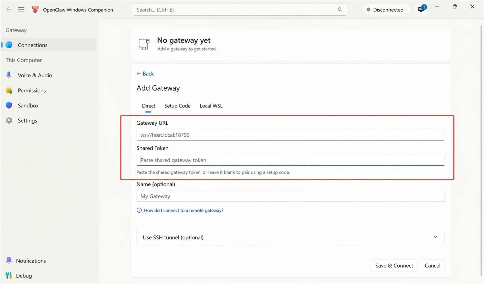Image resolution: width=484 pixels, height=284 pixels.
Task: Click the Sandbox shield icon
Action: pyautogui.click(x=9, y=105)
